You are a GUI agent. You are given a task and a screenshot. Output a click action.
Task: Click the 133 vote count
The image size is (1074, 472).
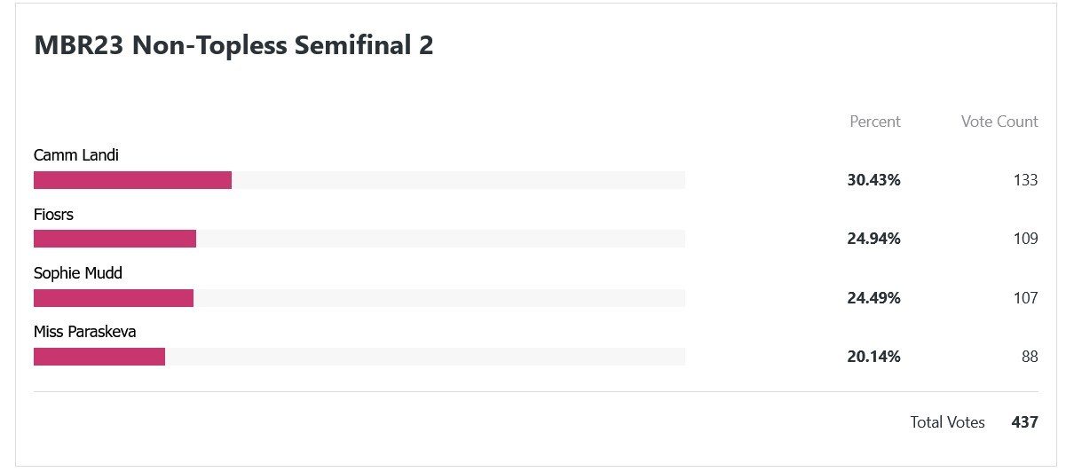[x=1025, y=180]
